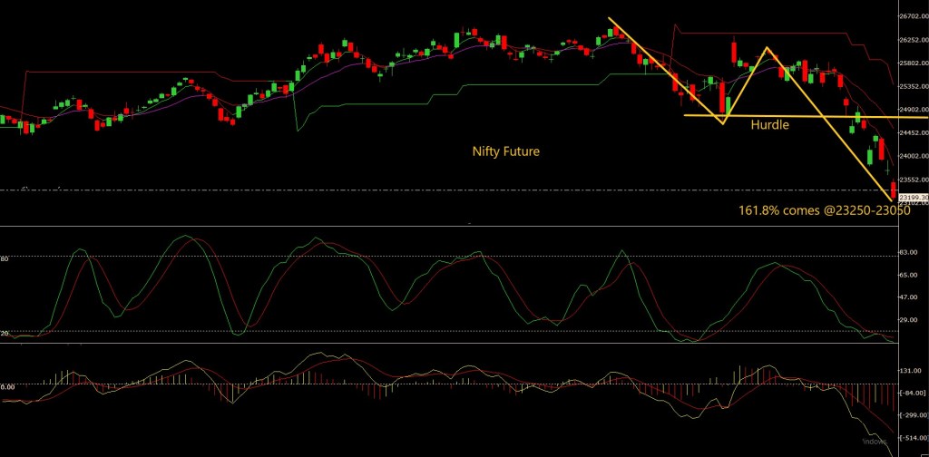This screenshot has height=457, width=929.
Task: Click the 24002.00 price scale value
Action: click(911, 156)
